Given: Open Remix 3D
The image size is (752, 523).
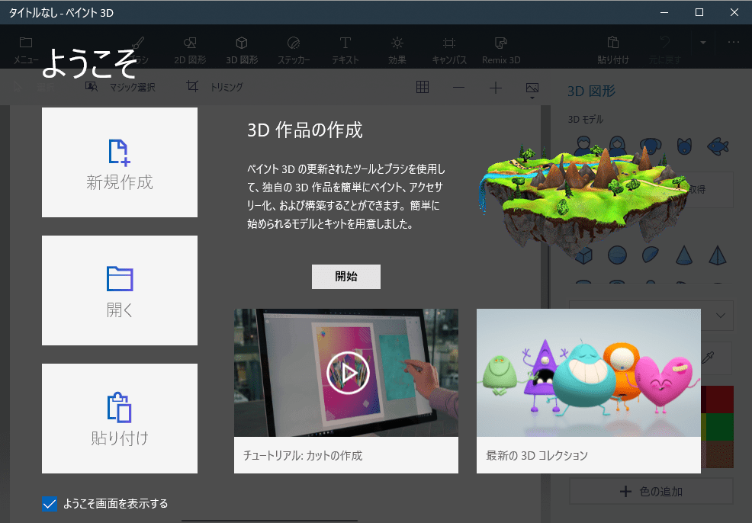Looking at the screenshot, I should (500, 50).
